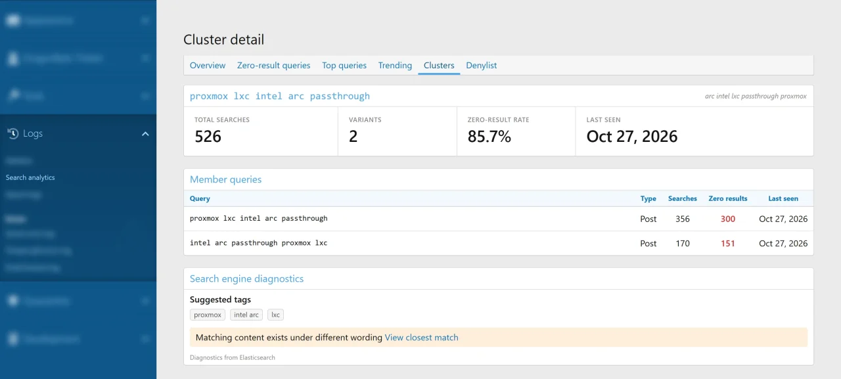Viewport: 841px width, 379px height.
Task: Click the Search engine diagnostics heading
Action: point(246,279)
